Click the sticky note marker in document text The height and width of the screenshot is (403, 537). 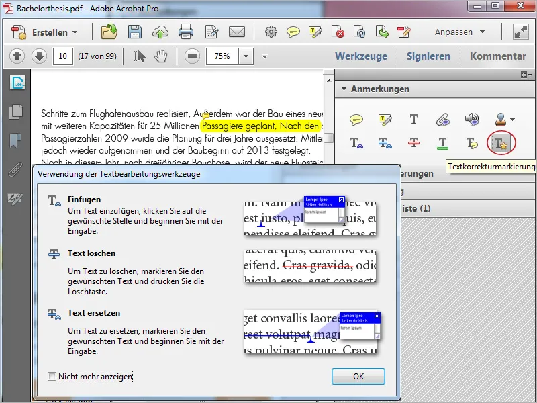206,116
